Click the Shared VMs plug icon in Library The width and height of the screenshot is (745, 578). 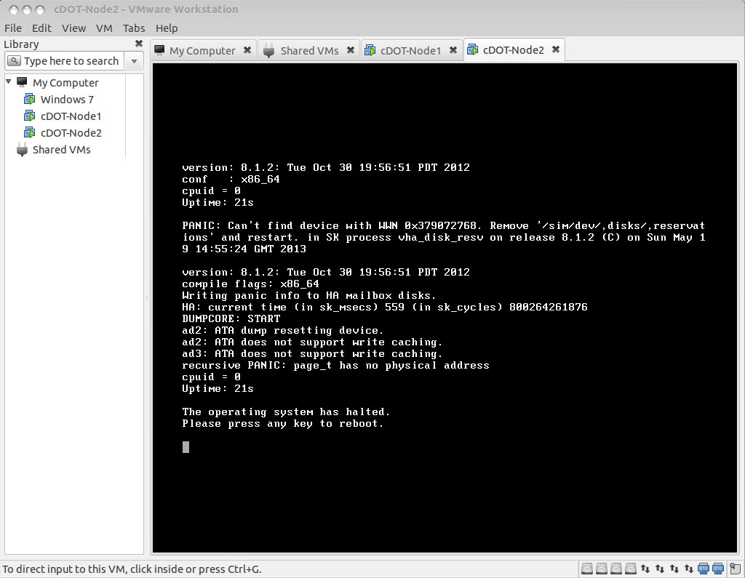[x=22, y=149]
